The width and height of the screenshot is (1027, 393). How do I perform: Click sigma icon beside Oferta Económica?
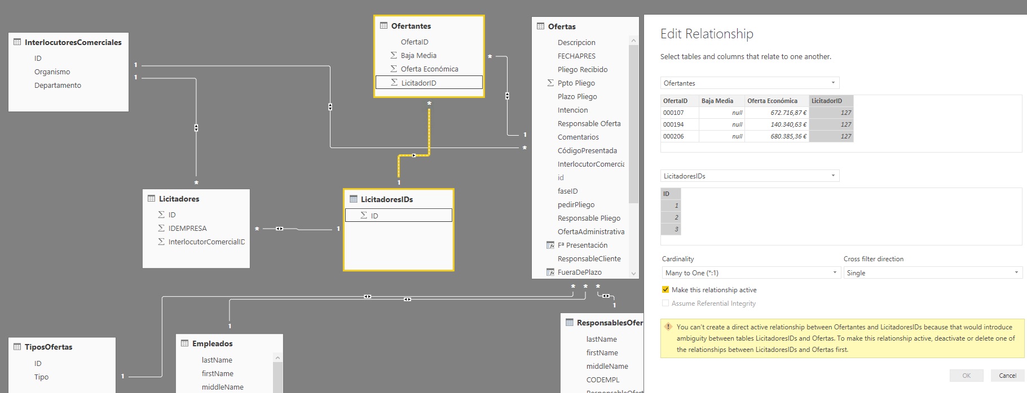[x=393, y=69]
